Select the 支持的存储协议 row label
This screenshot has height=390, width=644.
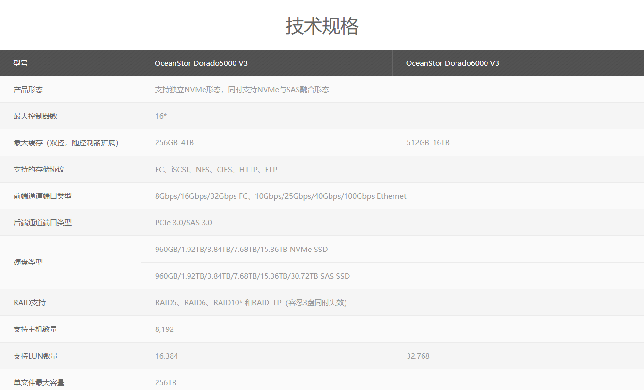39,170
